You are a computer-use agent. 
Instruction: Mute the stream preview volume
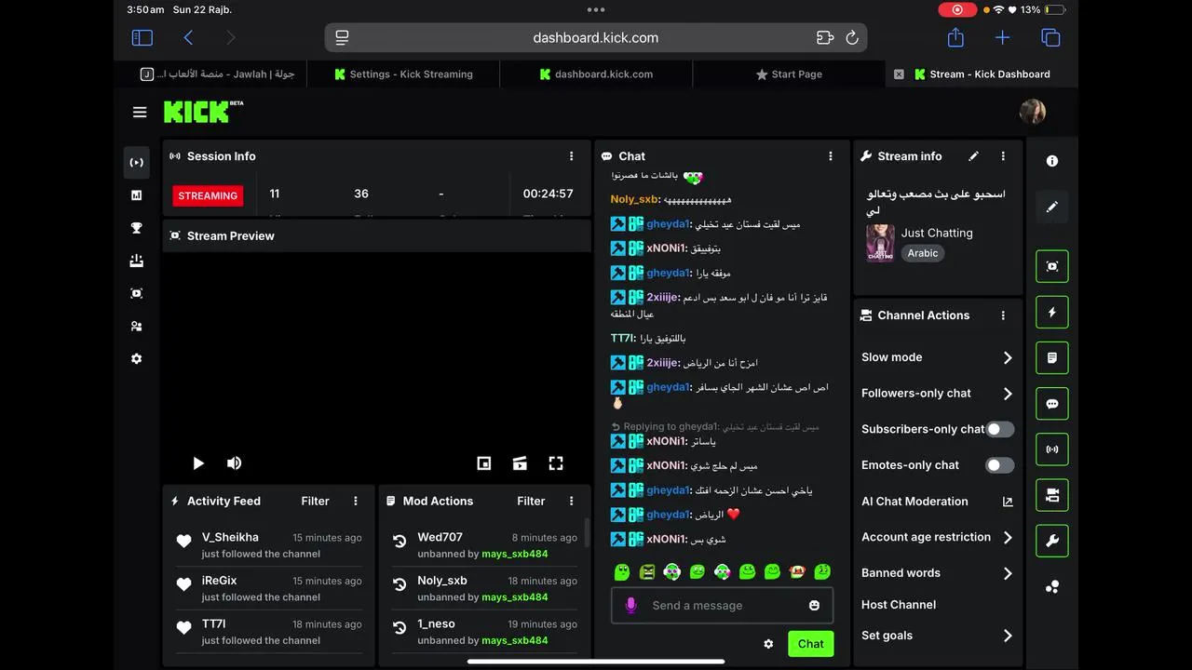pos(235,463)
